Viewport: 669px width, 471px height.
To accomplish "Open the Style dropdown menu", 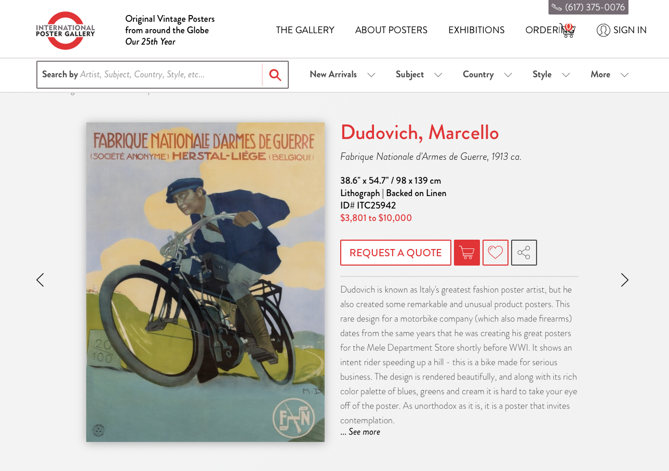I will pos(551,75).
